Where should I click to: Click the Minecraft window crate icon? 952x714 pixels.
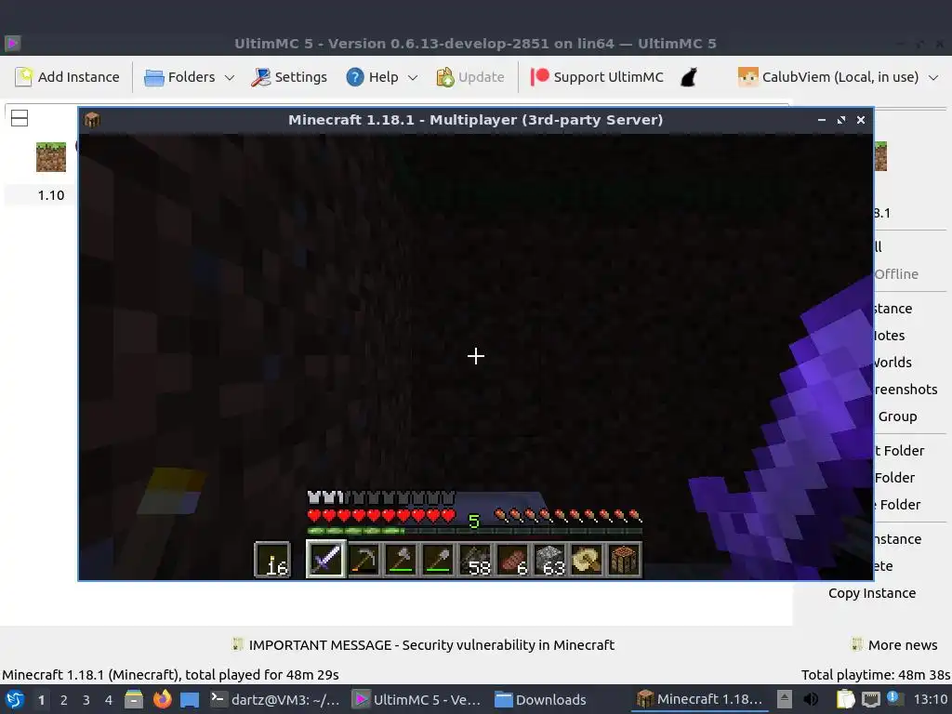point(92,120)
